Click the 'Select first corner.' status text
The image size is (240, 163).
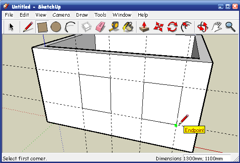[x=25, y=159]
